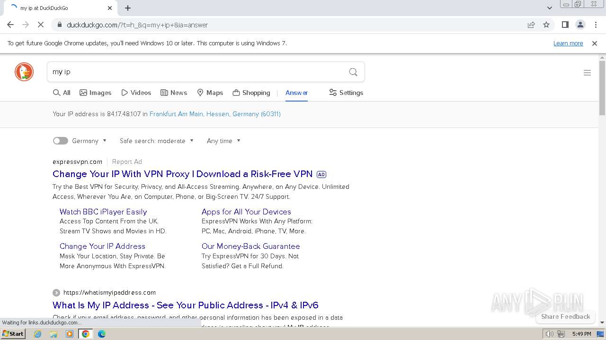This screenshot has height=340, width=606.
Task: Open network status tray icon
Action: pos(561,334)
